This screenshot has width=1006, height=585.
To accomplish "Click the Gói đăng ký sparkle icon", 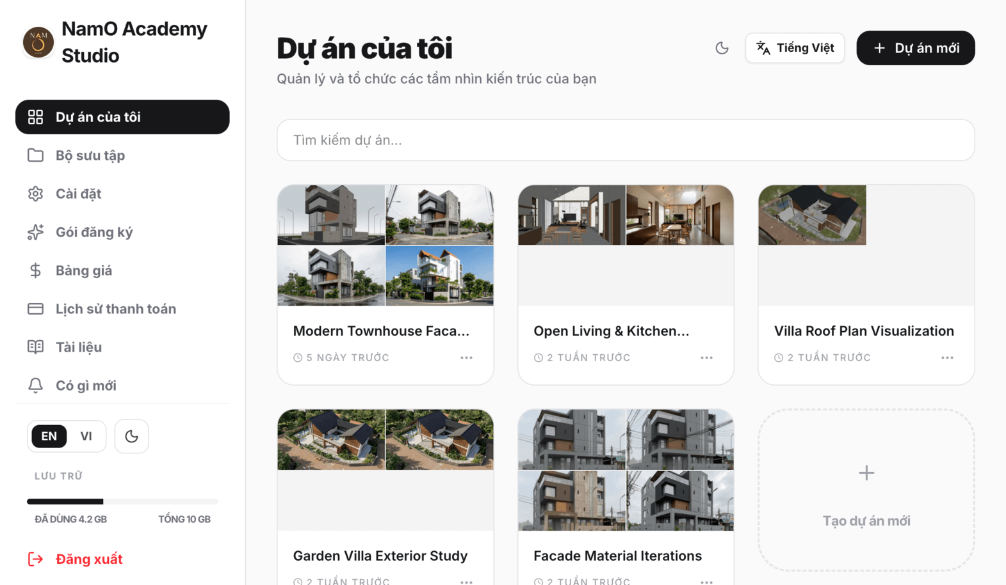I will tap(35, 232).
